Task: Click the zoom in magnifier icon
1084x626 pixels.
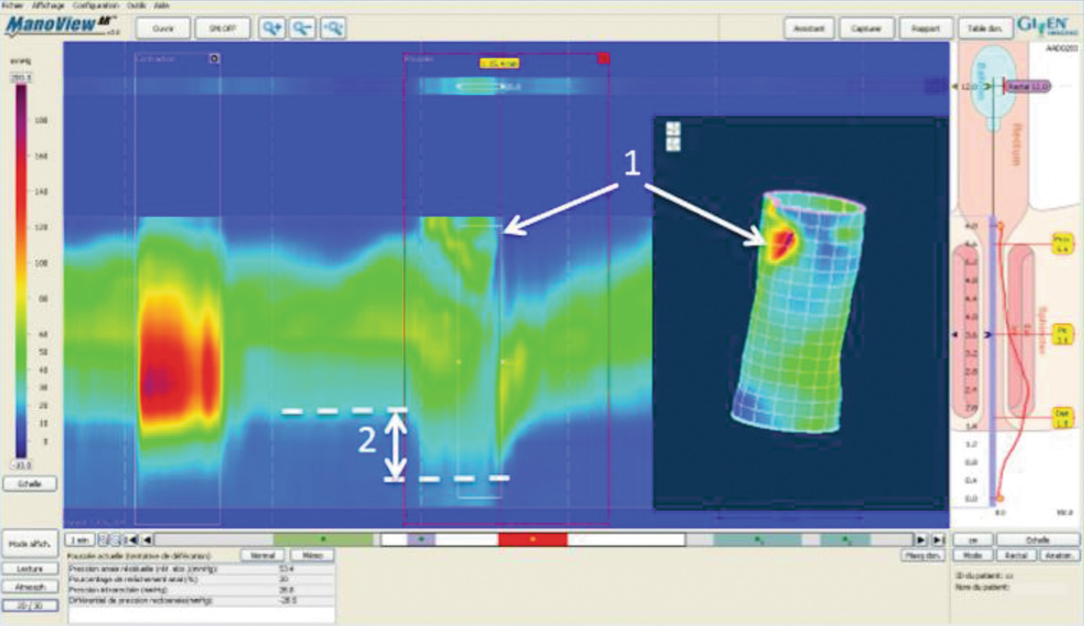Action: point(272,28)
